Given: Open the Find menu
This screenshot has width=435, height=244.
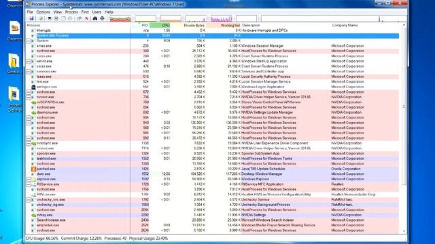Looking at the screenshot, I should coord(85,12).
